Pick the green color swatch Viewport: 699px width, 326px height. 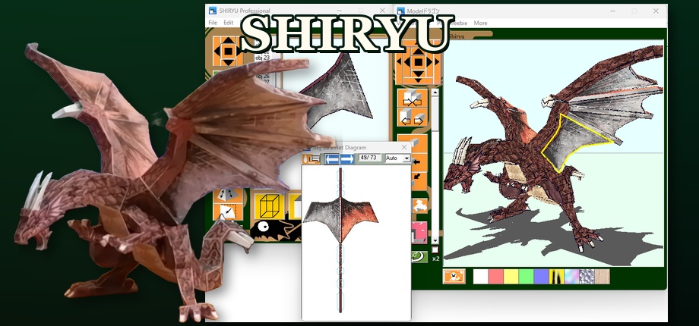[526, 276]
